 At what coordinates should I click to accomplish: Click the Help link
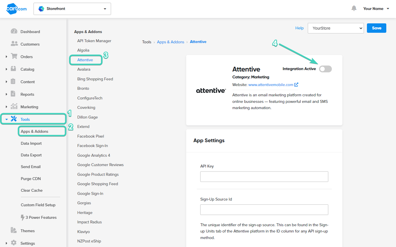(299, 28)
